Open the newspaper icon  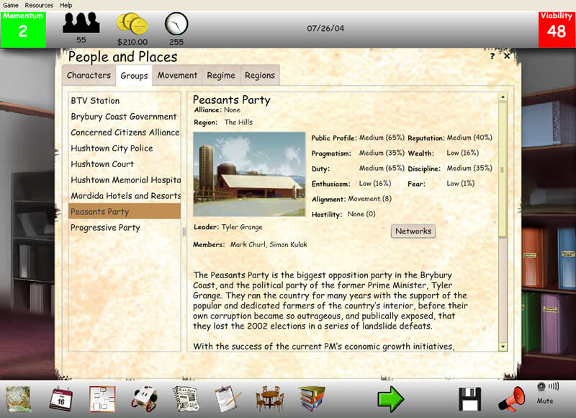[186, 399]
